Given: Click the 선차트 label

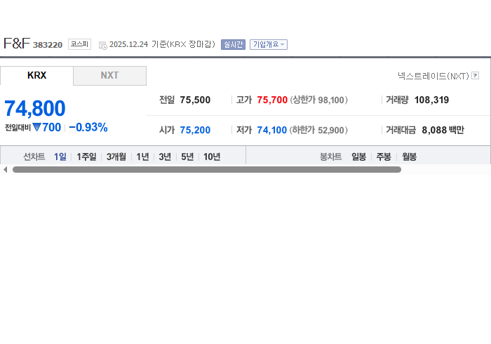Looking at the screenshot, I should coord(34,157).
